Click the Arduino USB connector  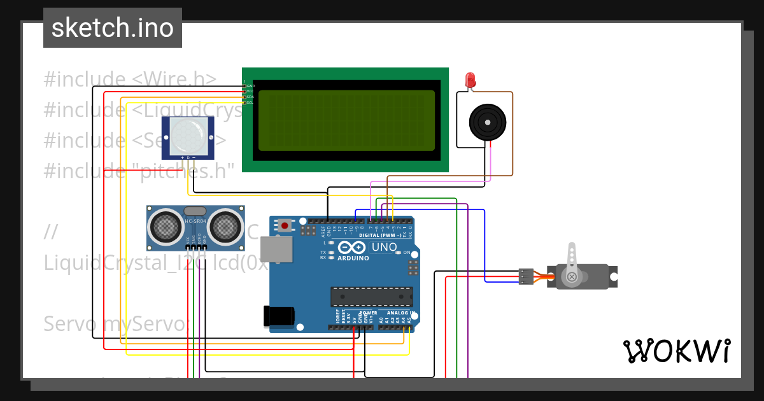click(x=275, y=248)
